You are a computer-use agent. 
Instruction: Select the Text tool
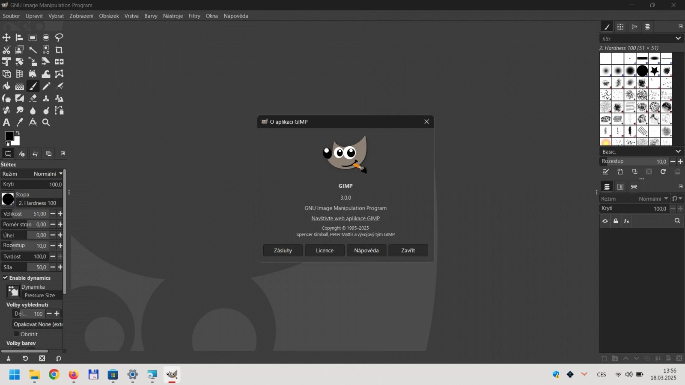pos(6,122)
